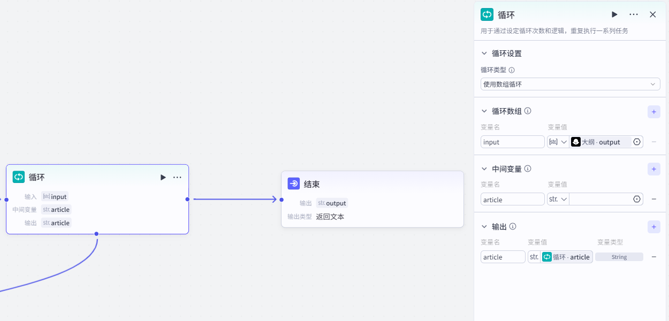Collapse the 中间变量 section
669x321 pixels.
pos(484,169)
